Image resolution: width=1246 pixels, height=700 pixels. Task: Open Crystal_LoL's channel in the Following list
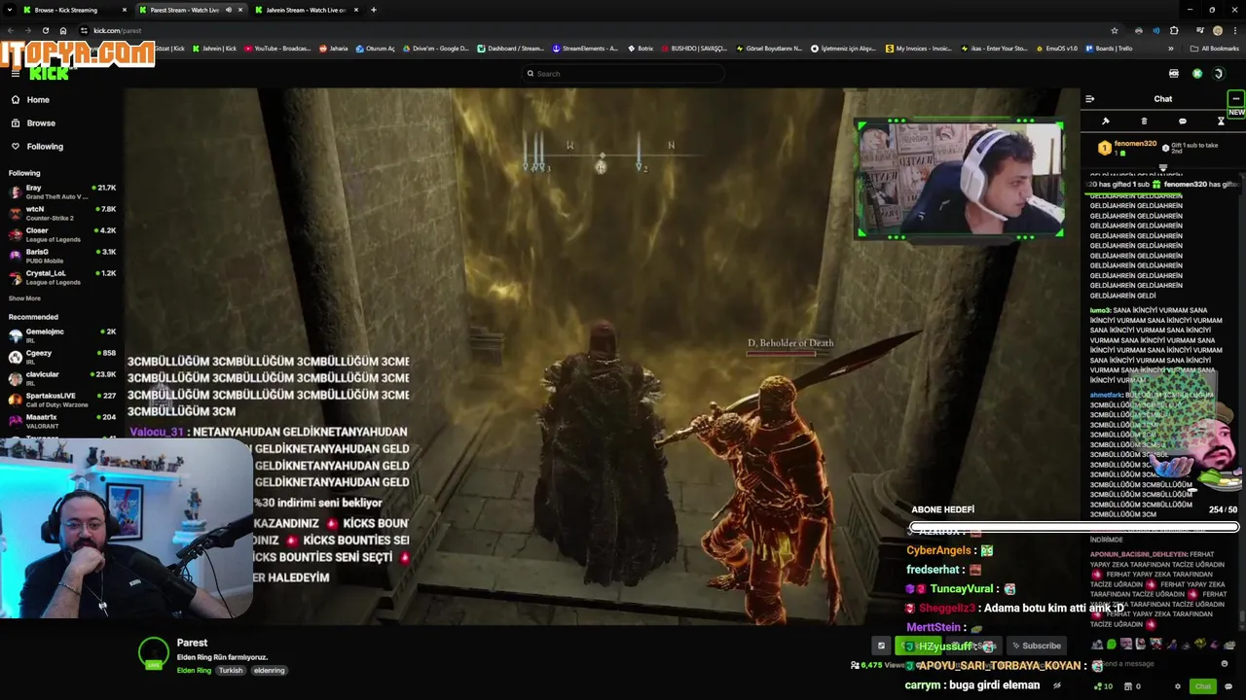(x=62, y=277)
